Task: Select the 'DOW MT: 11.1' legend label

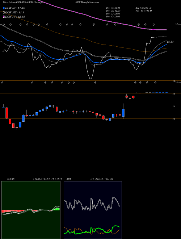Action: [14, 13]
